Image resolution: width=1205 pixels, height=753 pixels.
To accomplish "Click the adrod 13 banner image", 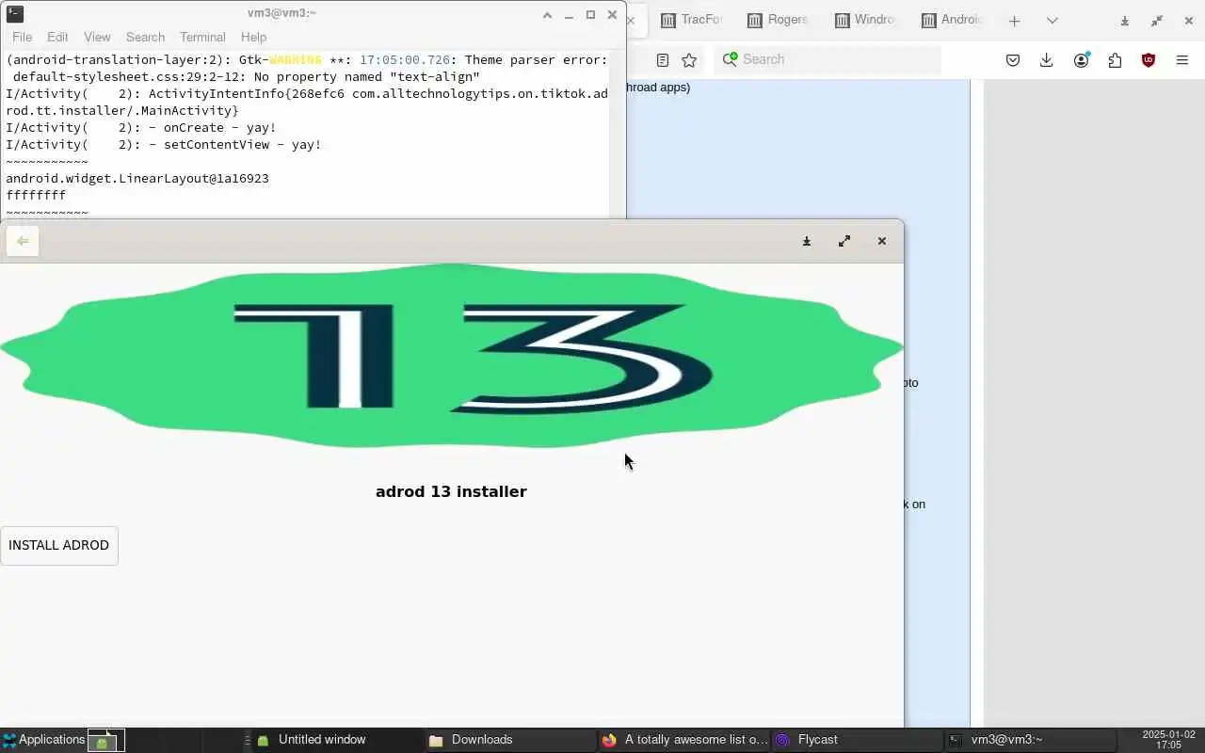I will [x=452, y=356].
